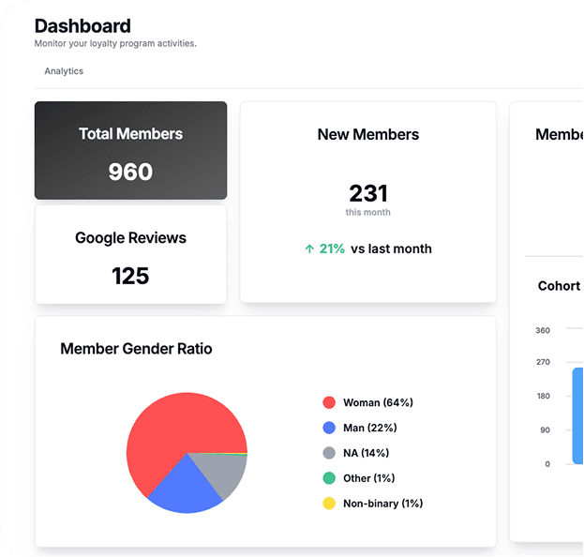The height and width of the screenshot is (557, 584).
Task: Click the red Woman legend dot
Action: 329,402
